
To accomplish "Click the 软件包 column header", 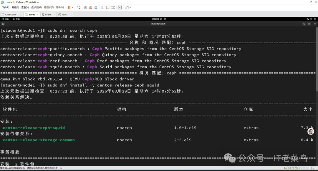I will point(10,109).
